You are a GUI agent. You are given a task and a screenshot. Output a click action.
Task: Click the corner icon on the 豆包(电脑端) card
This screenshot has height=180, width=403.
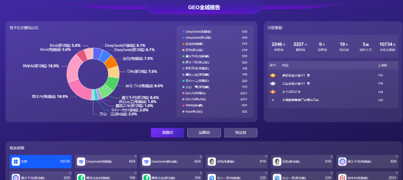coord(266,156)
